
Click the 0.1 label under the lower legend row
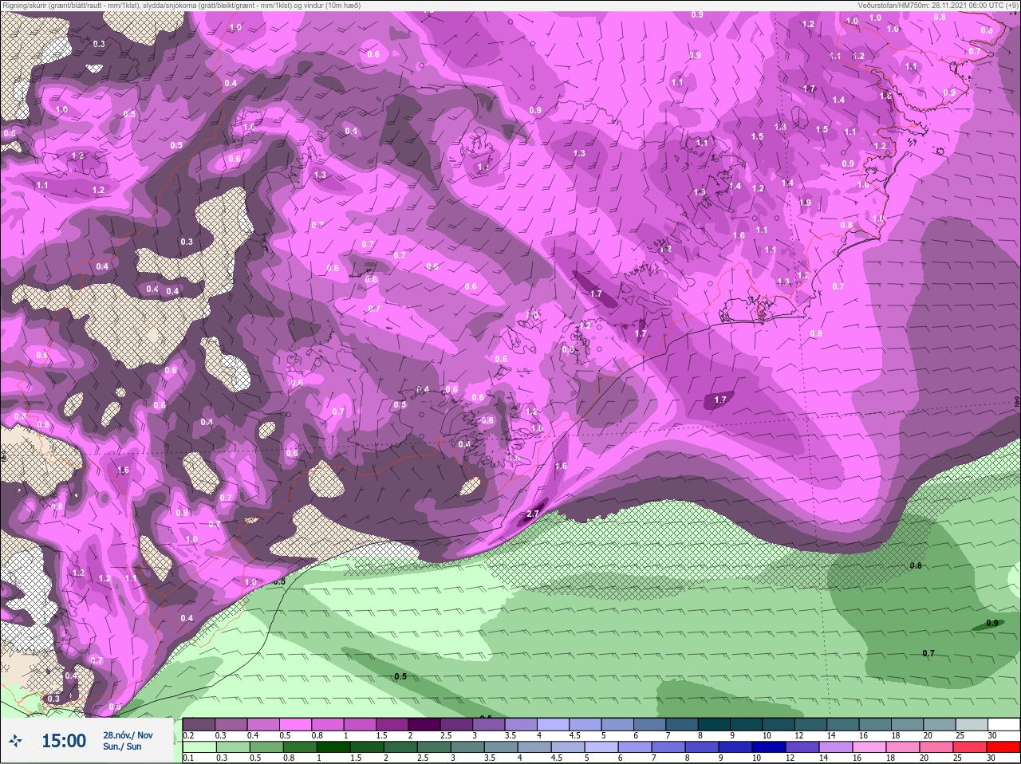coord(189,757)
